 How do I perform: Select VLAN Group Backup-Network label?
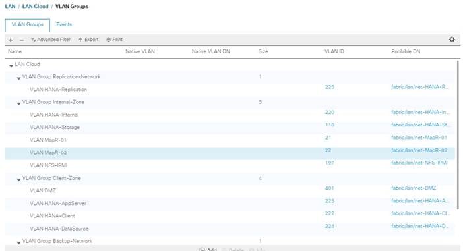pos(57,241)
